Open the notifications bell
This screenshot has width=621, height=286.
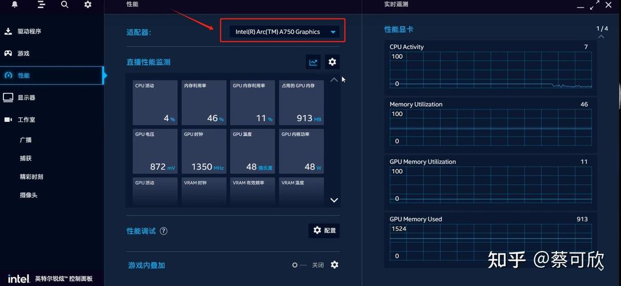pyautogui.click(x=15, y=5)
